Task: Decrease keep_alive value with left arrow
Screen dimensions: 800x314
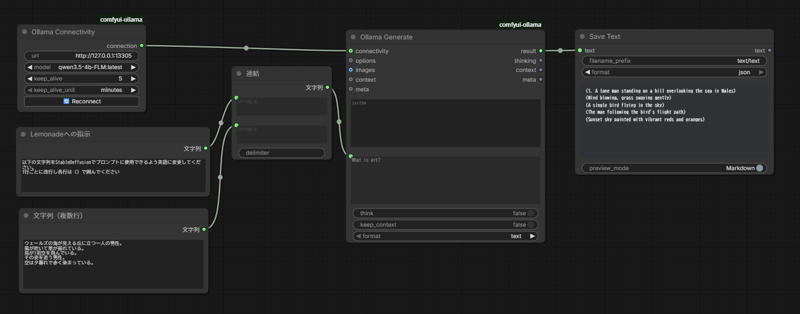Action: click(30, 78)
